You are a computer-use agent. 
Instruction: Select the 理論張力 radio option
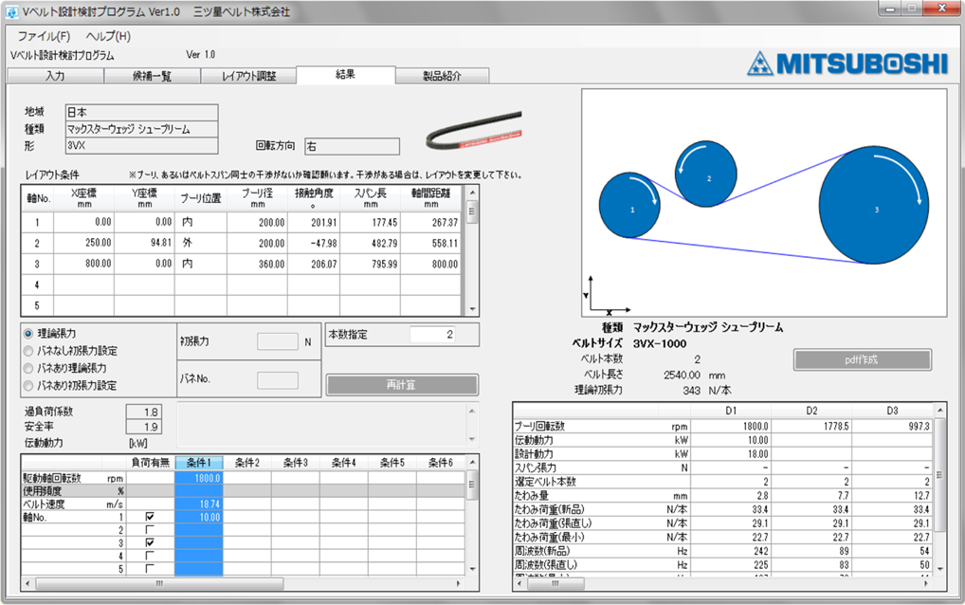pyautogui.click(x=28, y=334)
